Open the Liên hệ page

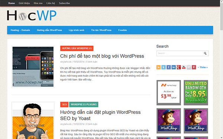(x=51, y=3)
